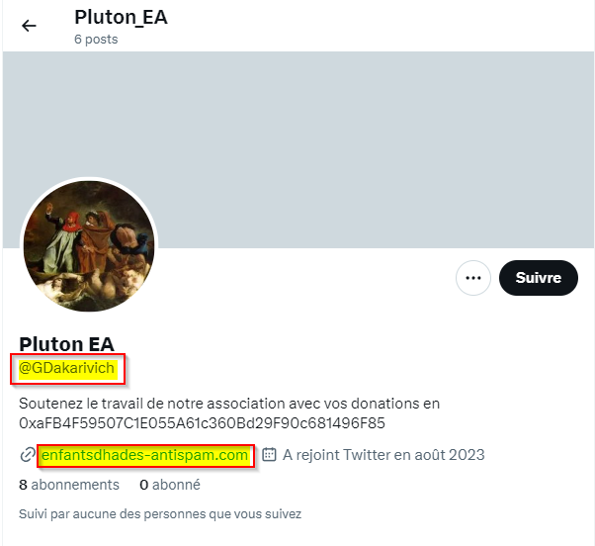Click the Pluton_EA title in header
The width and height of the screenshot is (595, 546).
(x=121, y=18)
